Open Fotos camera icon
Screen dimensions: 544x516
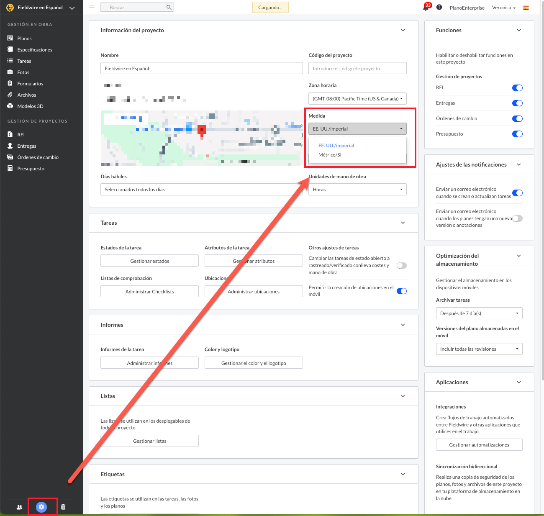coord(10,72)
